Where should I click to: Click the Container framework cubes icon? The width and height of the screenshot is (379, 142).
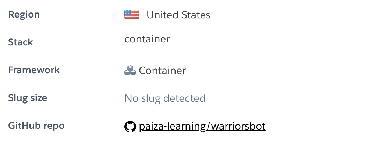[x=130, y=70]
